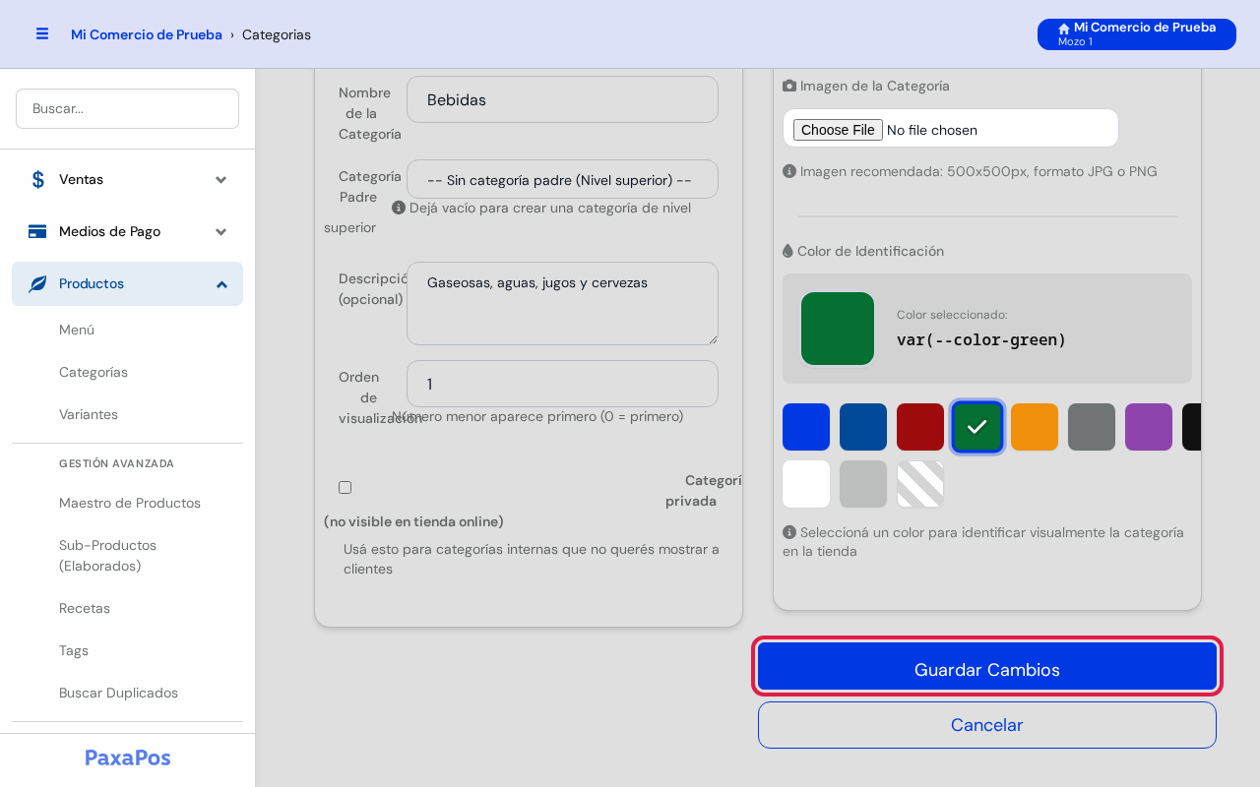Click Guardar Cambios button
Viewport: 1260px width, 787px height.
point(987,669)
